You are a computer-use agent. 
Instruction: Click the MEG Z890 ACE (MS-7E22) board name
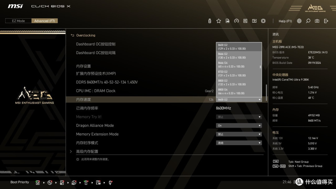(x=288, y=47)
